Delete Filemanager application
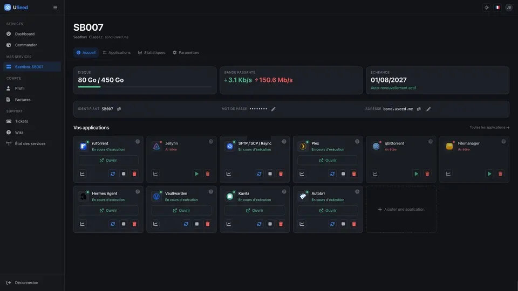Viewport: 518px width, 291px height. 501,174
